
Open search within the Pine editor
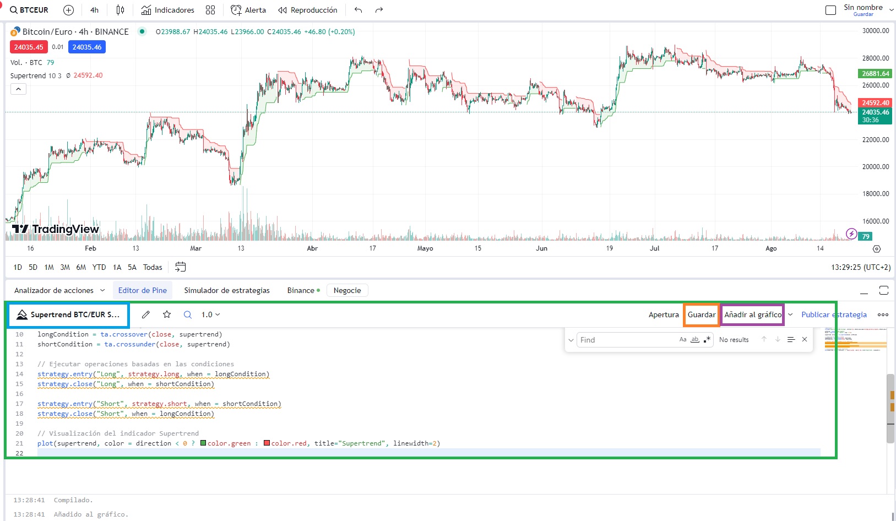pyautogui.click(x=187, y=314)
